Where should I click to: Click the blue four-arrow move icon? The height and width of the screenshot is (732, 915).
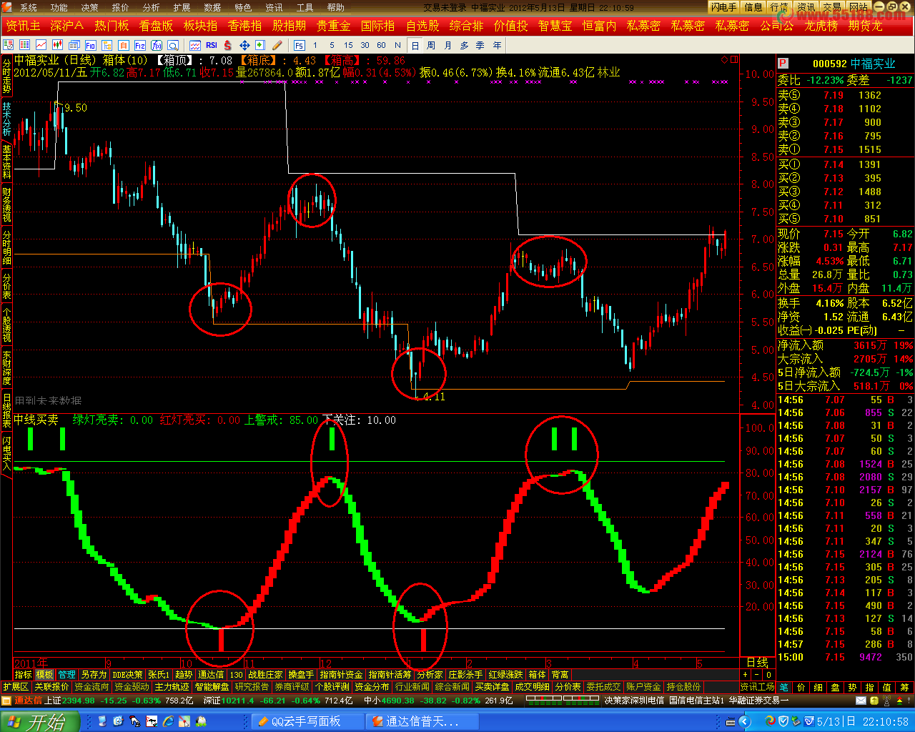click(244, 45)
